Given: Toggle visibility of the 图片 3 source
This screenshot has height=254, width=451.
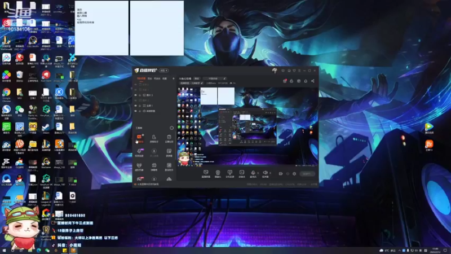Looking at the screenshot, I should click(x=135, y=95).
